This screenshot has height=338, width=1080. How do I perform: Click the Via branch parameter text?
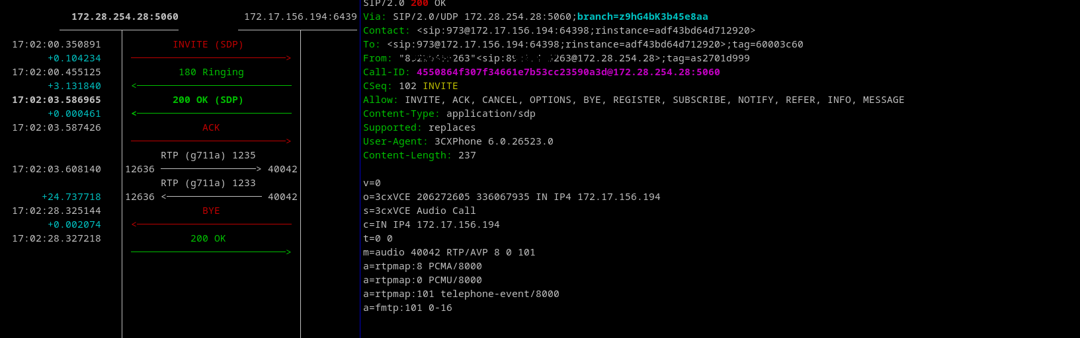click(x=642, y=17)
